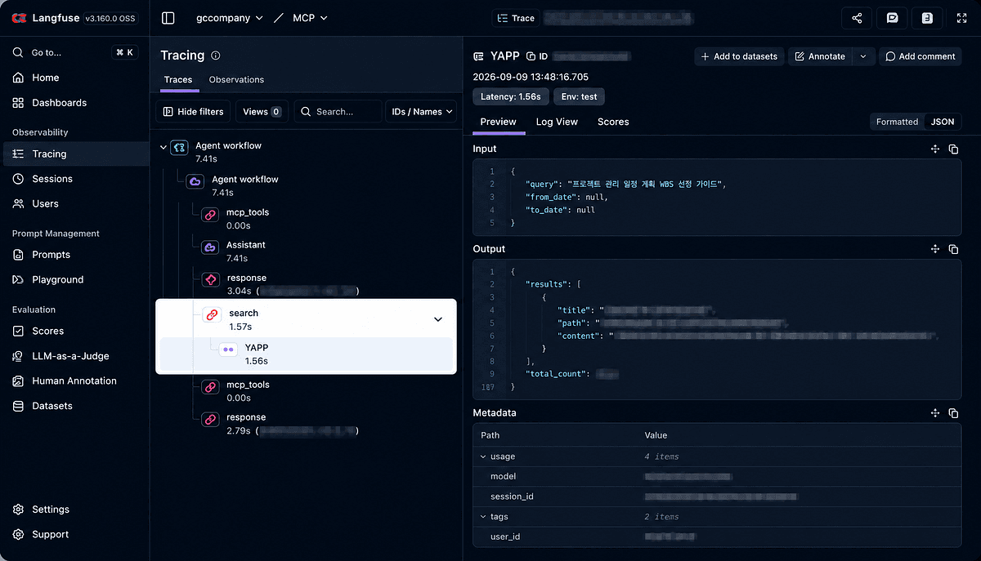Switch the view to JSON
The height and width of the screenshot is (561, 981).
click(943, 122)
